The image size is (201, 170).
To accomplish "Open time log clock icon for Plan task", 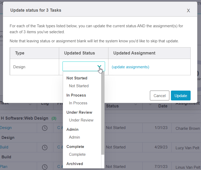I will point(45,167).
